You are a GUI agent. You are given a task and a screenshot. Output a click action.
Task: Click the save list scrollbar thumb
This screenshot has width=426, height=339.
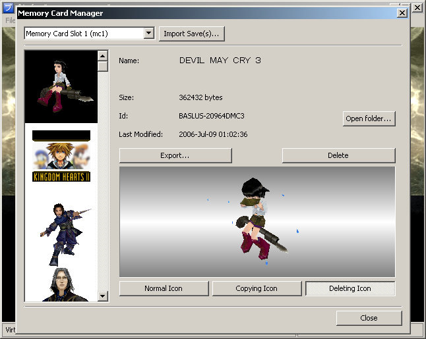point(102,66)
